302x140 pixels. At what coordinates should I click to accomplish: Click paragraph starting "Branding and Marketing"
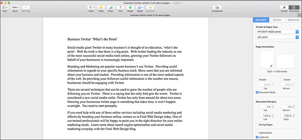pyautogui.click(x=125, y=74)
